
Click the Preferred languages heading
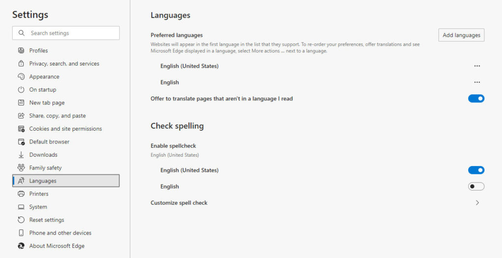click(176, 35)
